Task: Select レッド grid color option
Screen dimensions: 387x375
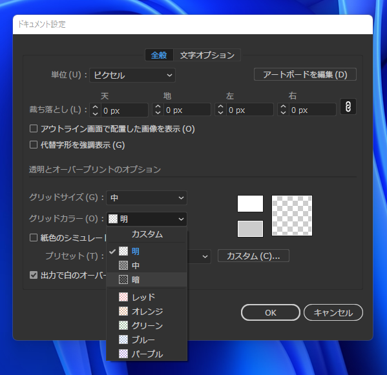Action: 147,297
